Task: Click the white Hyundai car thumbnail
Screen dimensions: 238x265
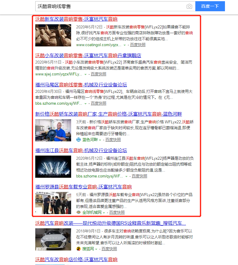Action: click(53, 239)
